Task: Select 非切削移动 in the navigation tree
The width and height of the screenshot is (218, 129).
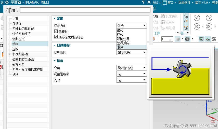Action: (x=20, y=54)
